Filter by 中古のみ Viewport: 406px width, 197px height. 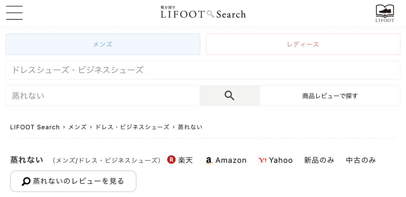click(x=361, y=160)
